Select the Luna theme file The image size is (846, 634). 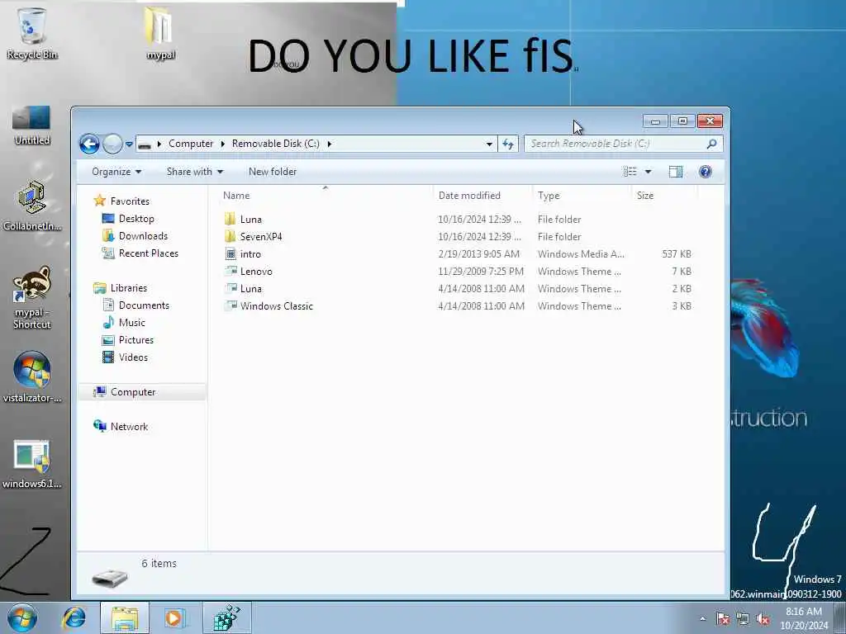(x=250, y=288)
